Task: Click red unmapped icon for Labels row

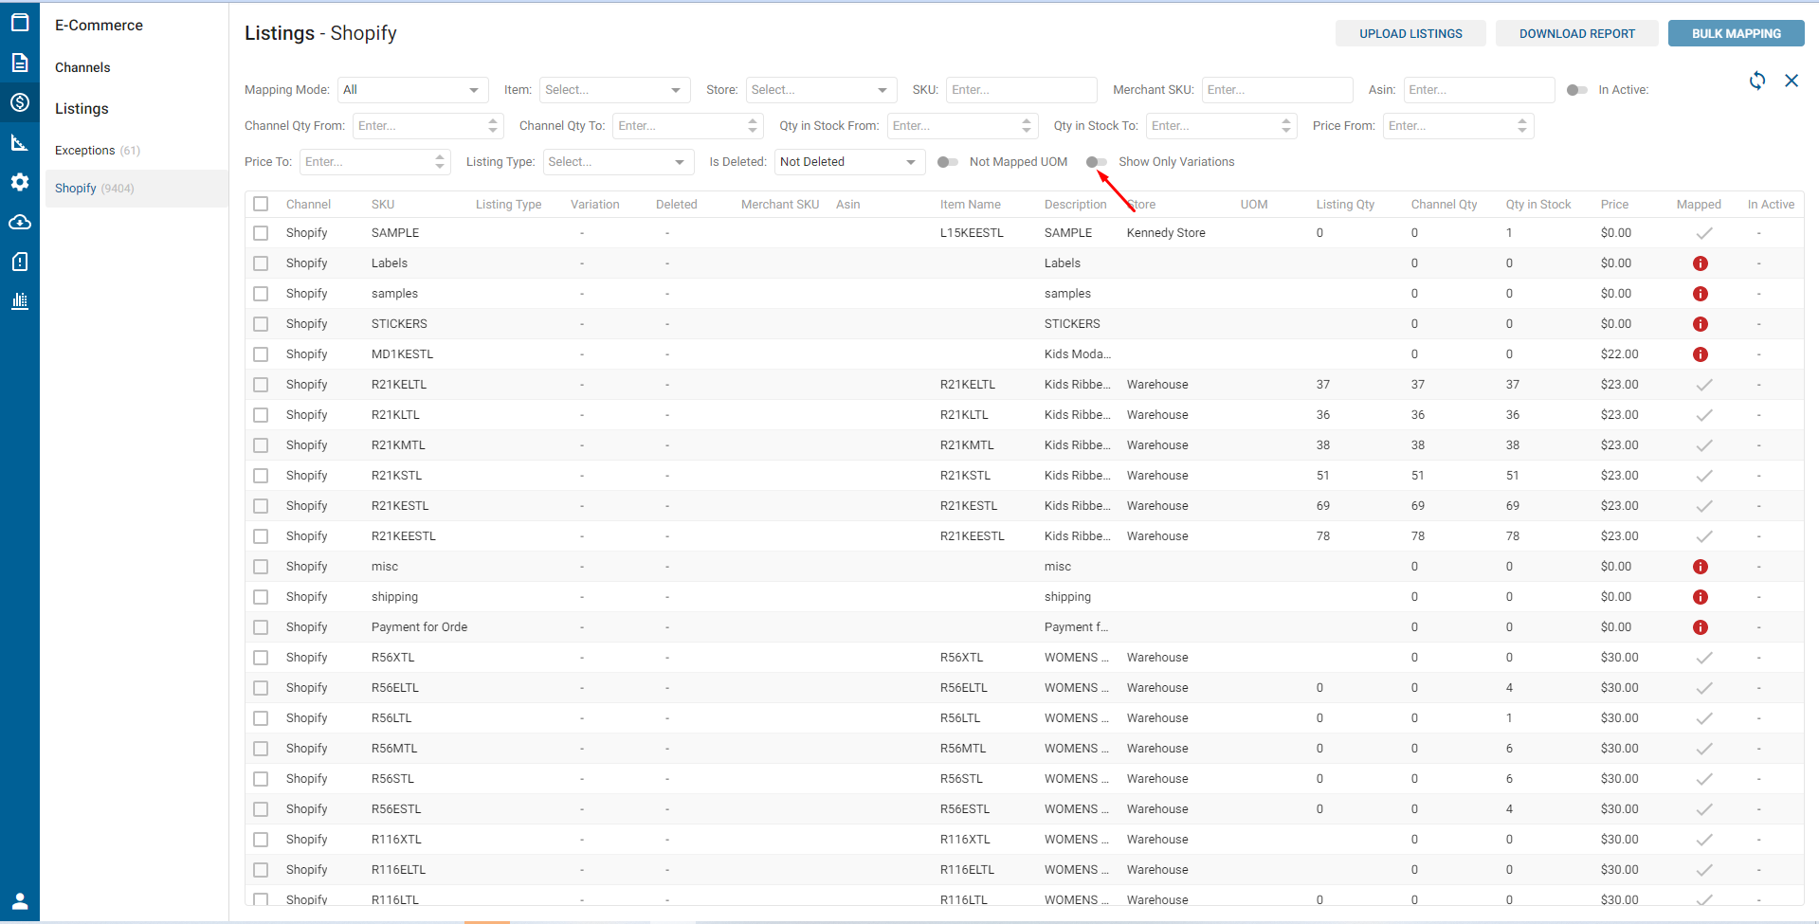Action: [1701, 263]
